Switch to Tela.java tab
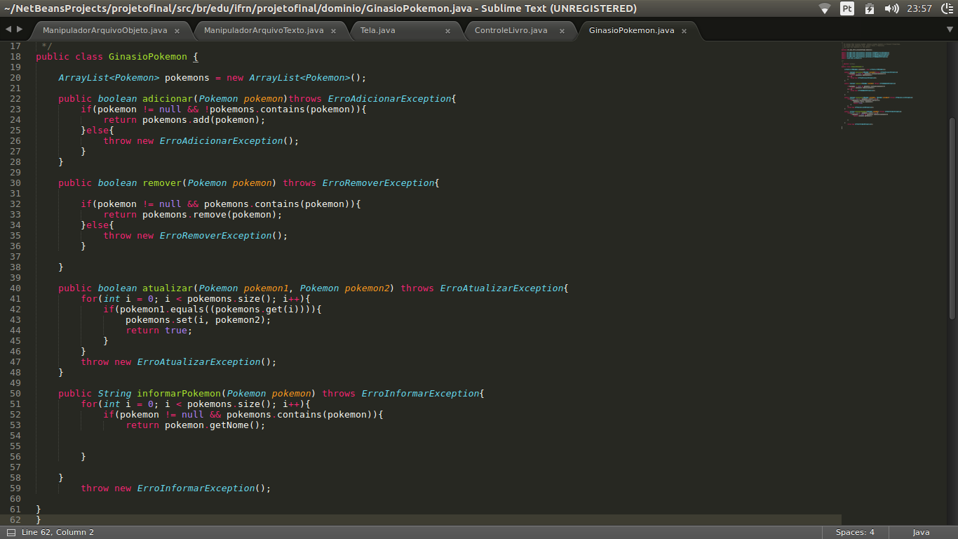 click(x=378, y=31)
